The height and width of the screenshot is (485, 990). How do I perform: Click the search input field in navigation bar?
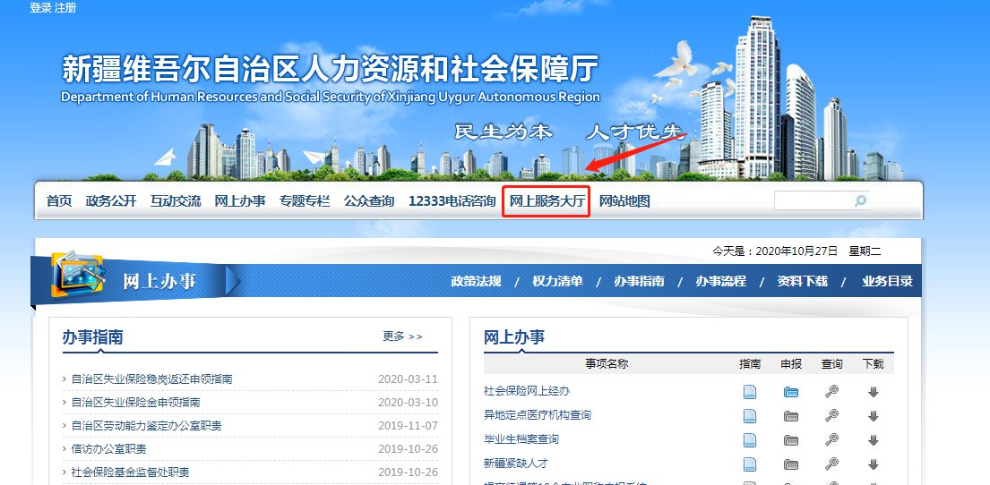(812, 201)
